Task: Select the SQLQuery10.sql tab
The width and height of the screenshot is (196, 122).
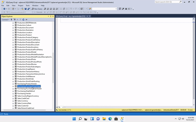Action: tap(71, 16)
